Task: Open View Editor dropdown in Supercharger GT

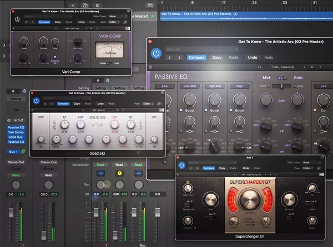Action: (x=308, y=168)
